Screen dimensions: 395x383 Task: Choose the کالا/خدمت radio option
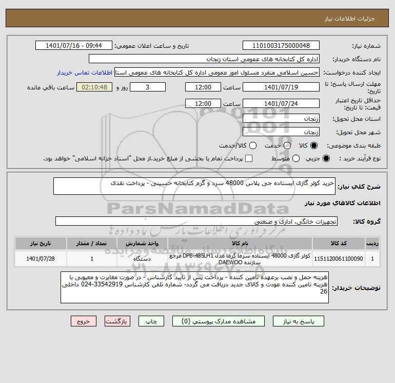pos(253,145)
